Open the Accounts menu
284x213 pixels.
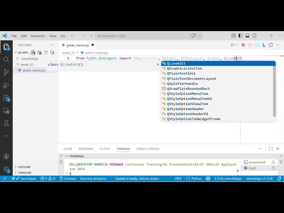point(6,156)
